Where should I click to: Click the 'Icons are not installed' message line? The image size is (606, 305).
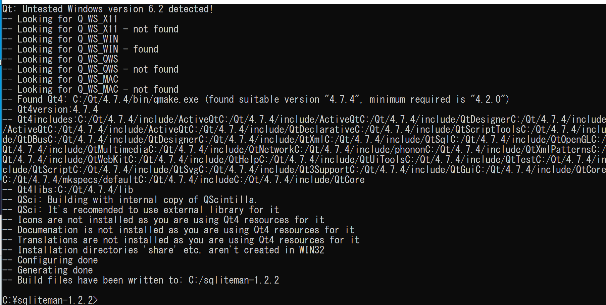pos(163,220)
